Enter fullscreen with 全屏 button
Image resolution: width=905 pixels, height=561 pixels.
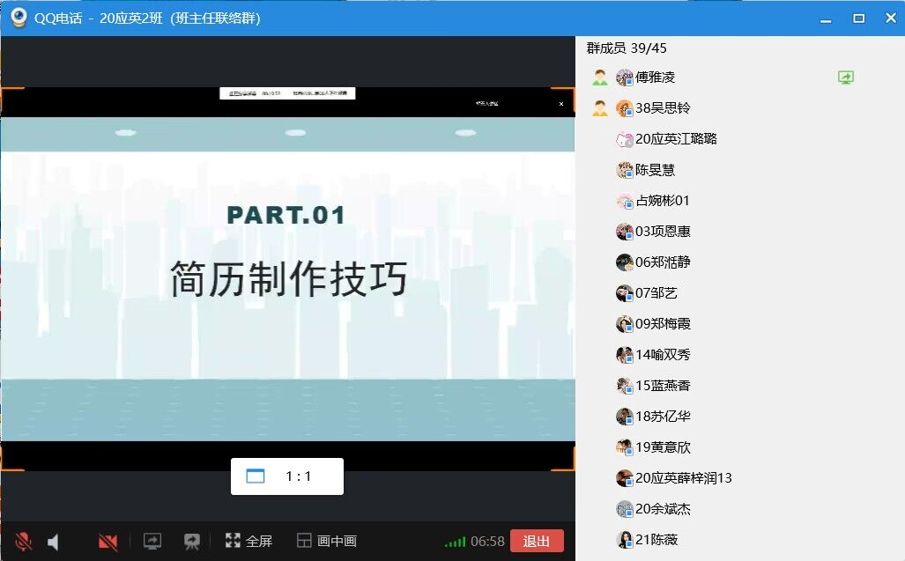pos(249,541)
